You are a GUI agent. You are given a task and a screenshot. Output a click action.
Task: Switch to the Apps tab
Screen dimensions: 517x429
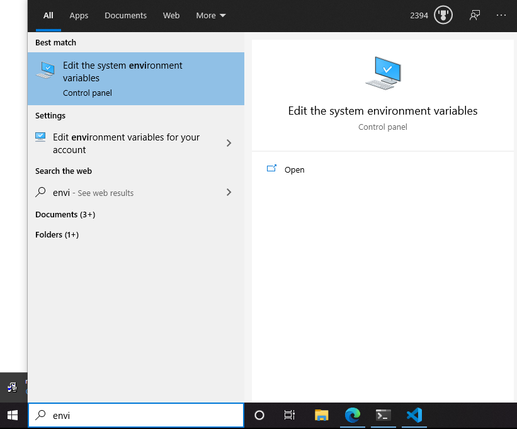(x=79, y=16)
